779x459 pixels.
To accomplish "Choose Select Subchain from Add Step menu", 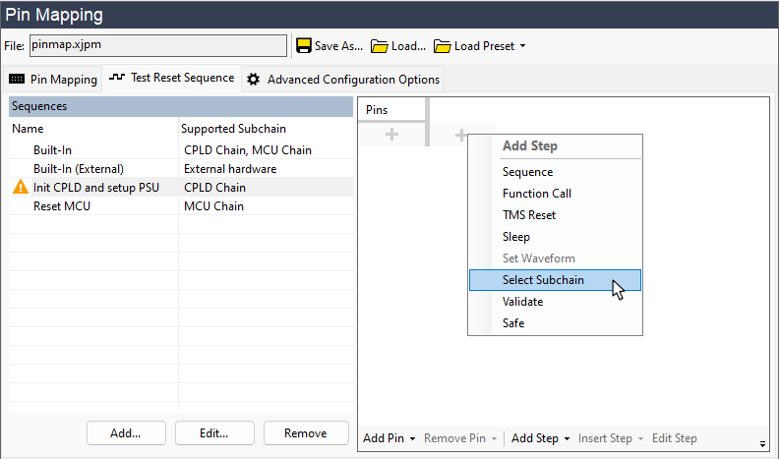I will tap(543, 280).
